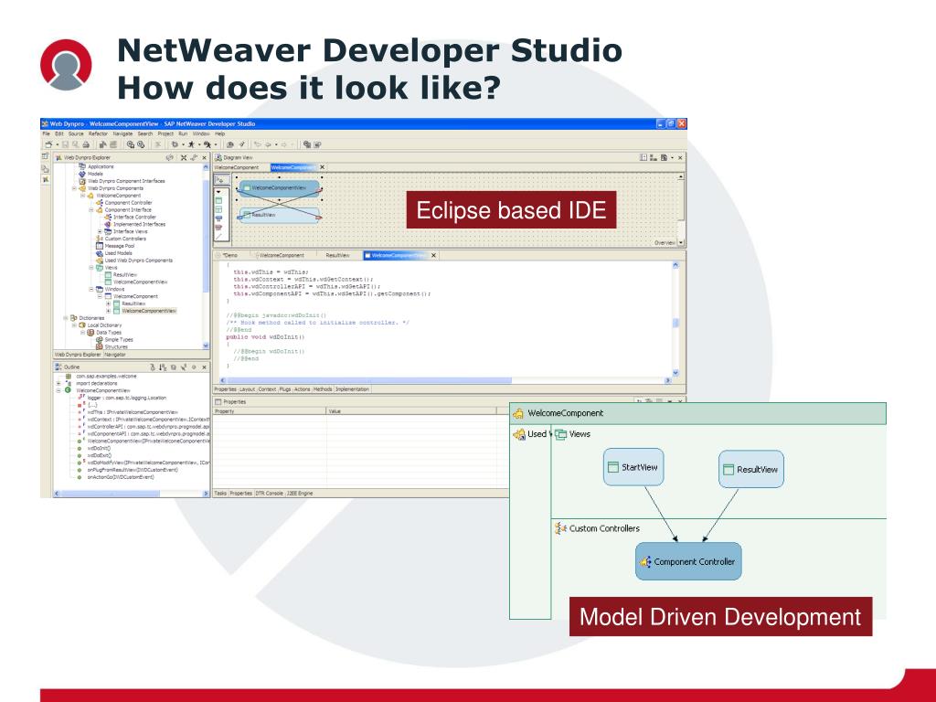
Task: Expand import declarations in Outline
Action: [x=58, y=383]
